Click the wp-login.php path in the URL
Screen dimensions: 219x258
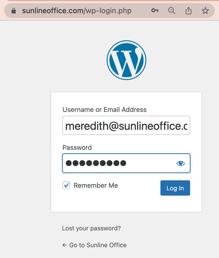pyautogui.click(x=109, y=11)
